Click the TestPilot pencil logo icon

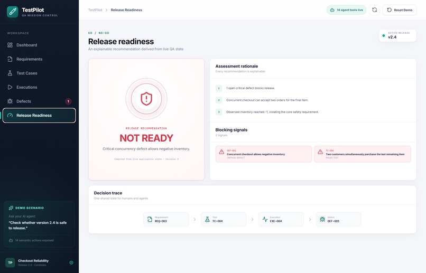pos(13,12)
